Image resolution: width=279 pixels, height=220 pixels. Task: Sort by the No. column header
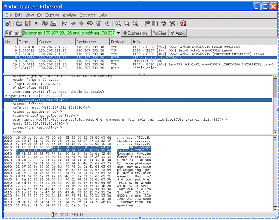click(x=10, y=42)
